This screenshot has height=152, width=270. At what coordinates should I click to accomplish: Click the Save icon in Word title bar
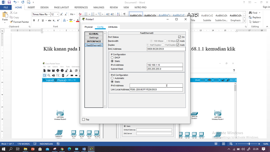coord(9,2)
